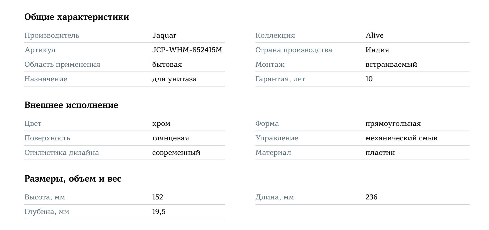
Task: Click the 'глянцевая' surface value
Action: 171,138
